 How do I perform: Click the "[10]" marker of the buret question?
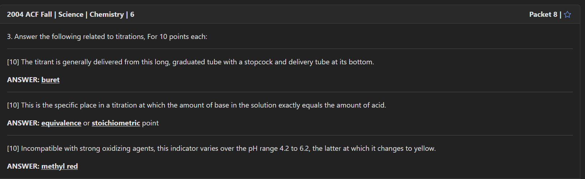coord(13,62)
